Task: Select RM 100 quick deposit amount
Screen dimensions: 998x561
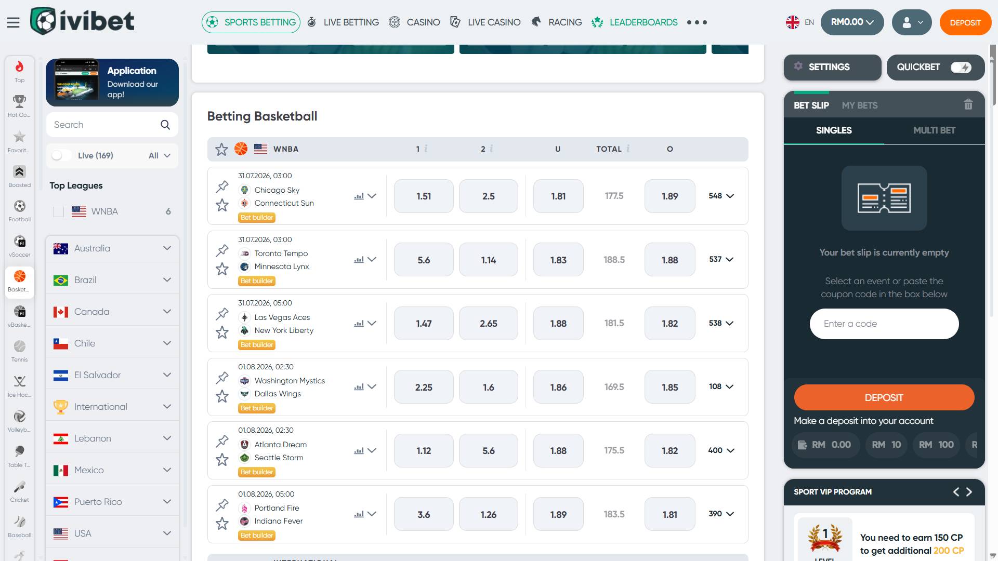Action: [x=936, y=445]
